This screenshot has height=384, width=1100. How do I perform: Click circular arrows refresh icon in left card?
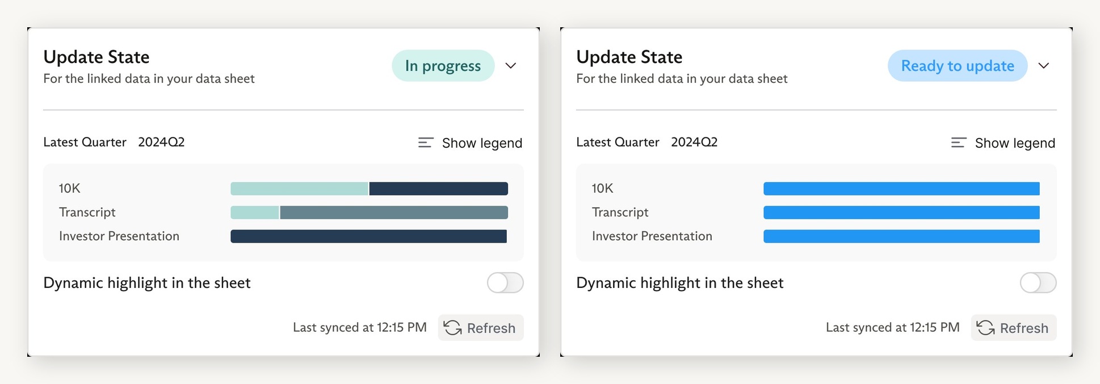[x=452, y=328]
